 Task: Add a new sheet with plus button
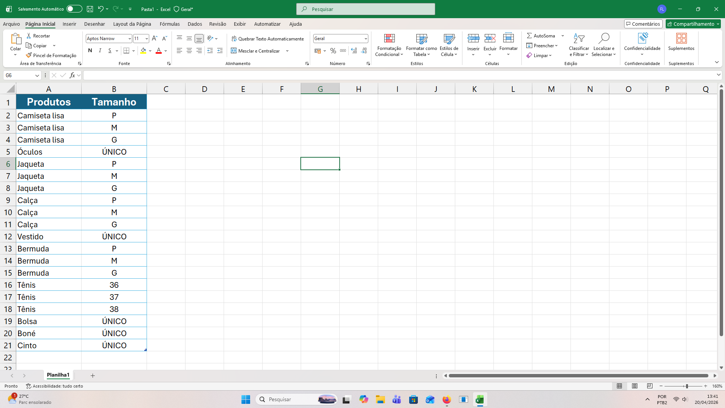pos(93,375)
